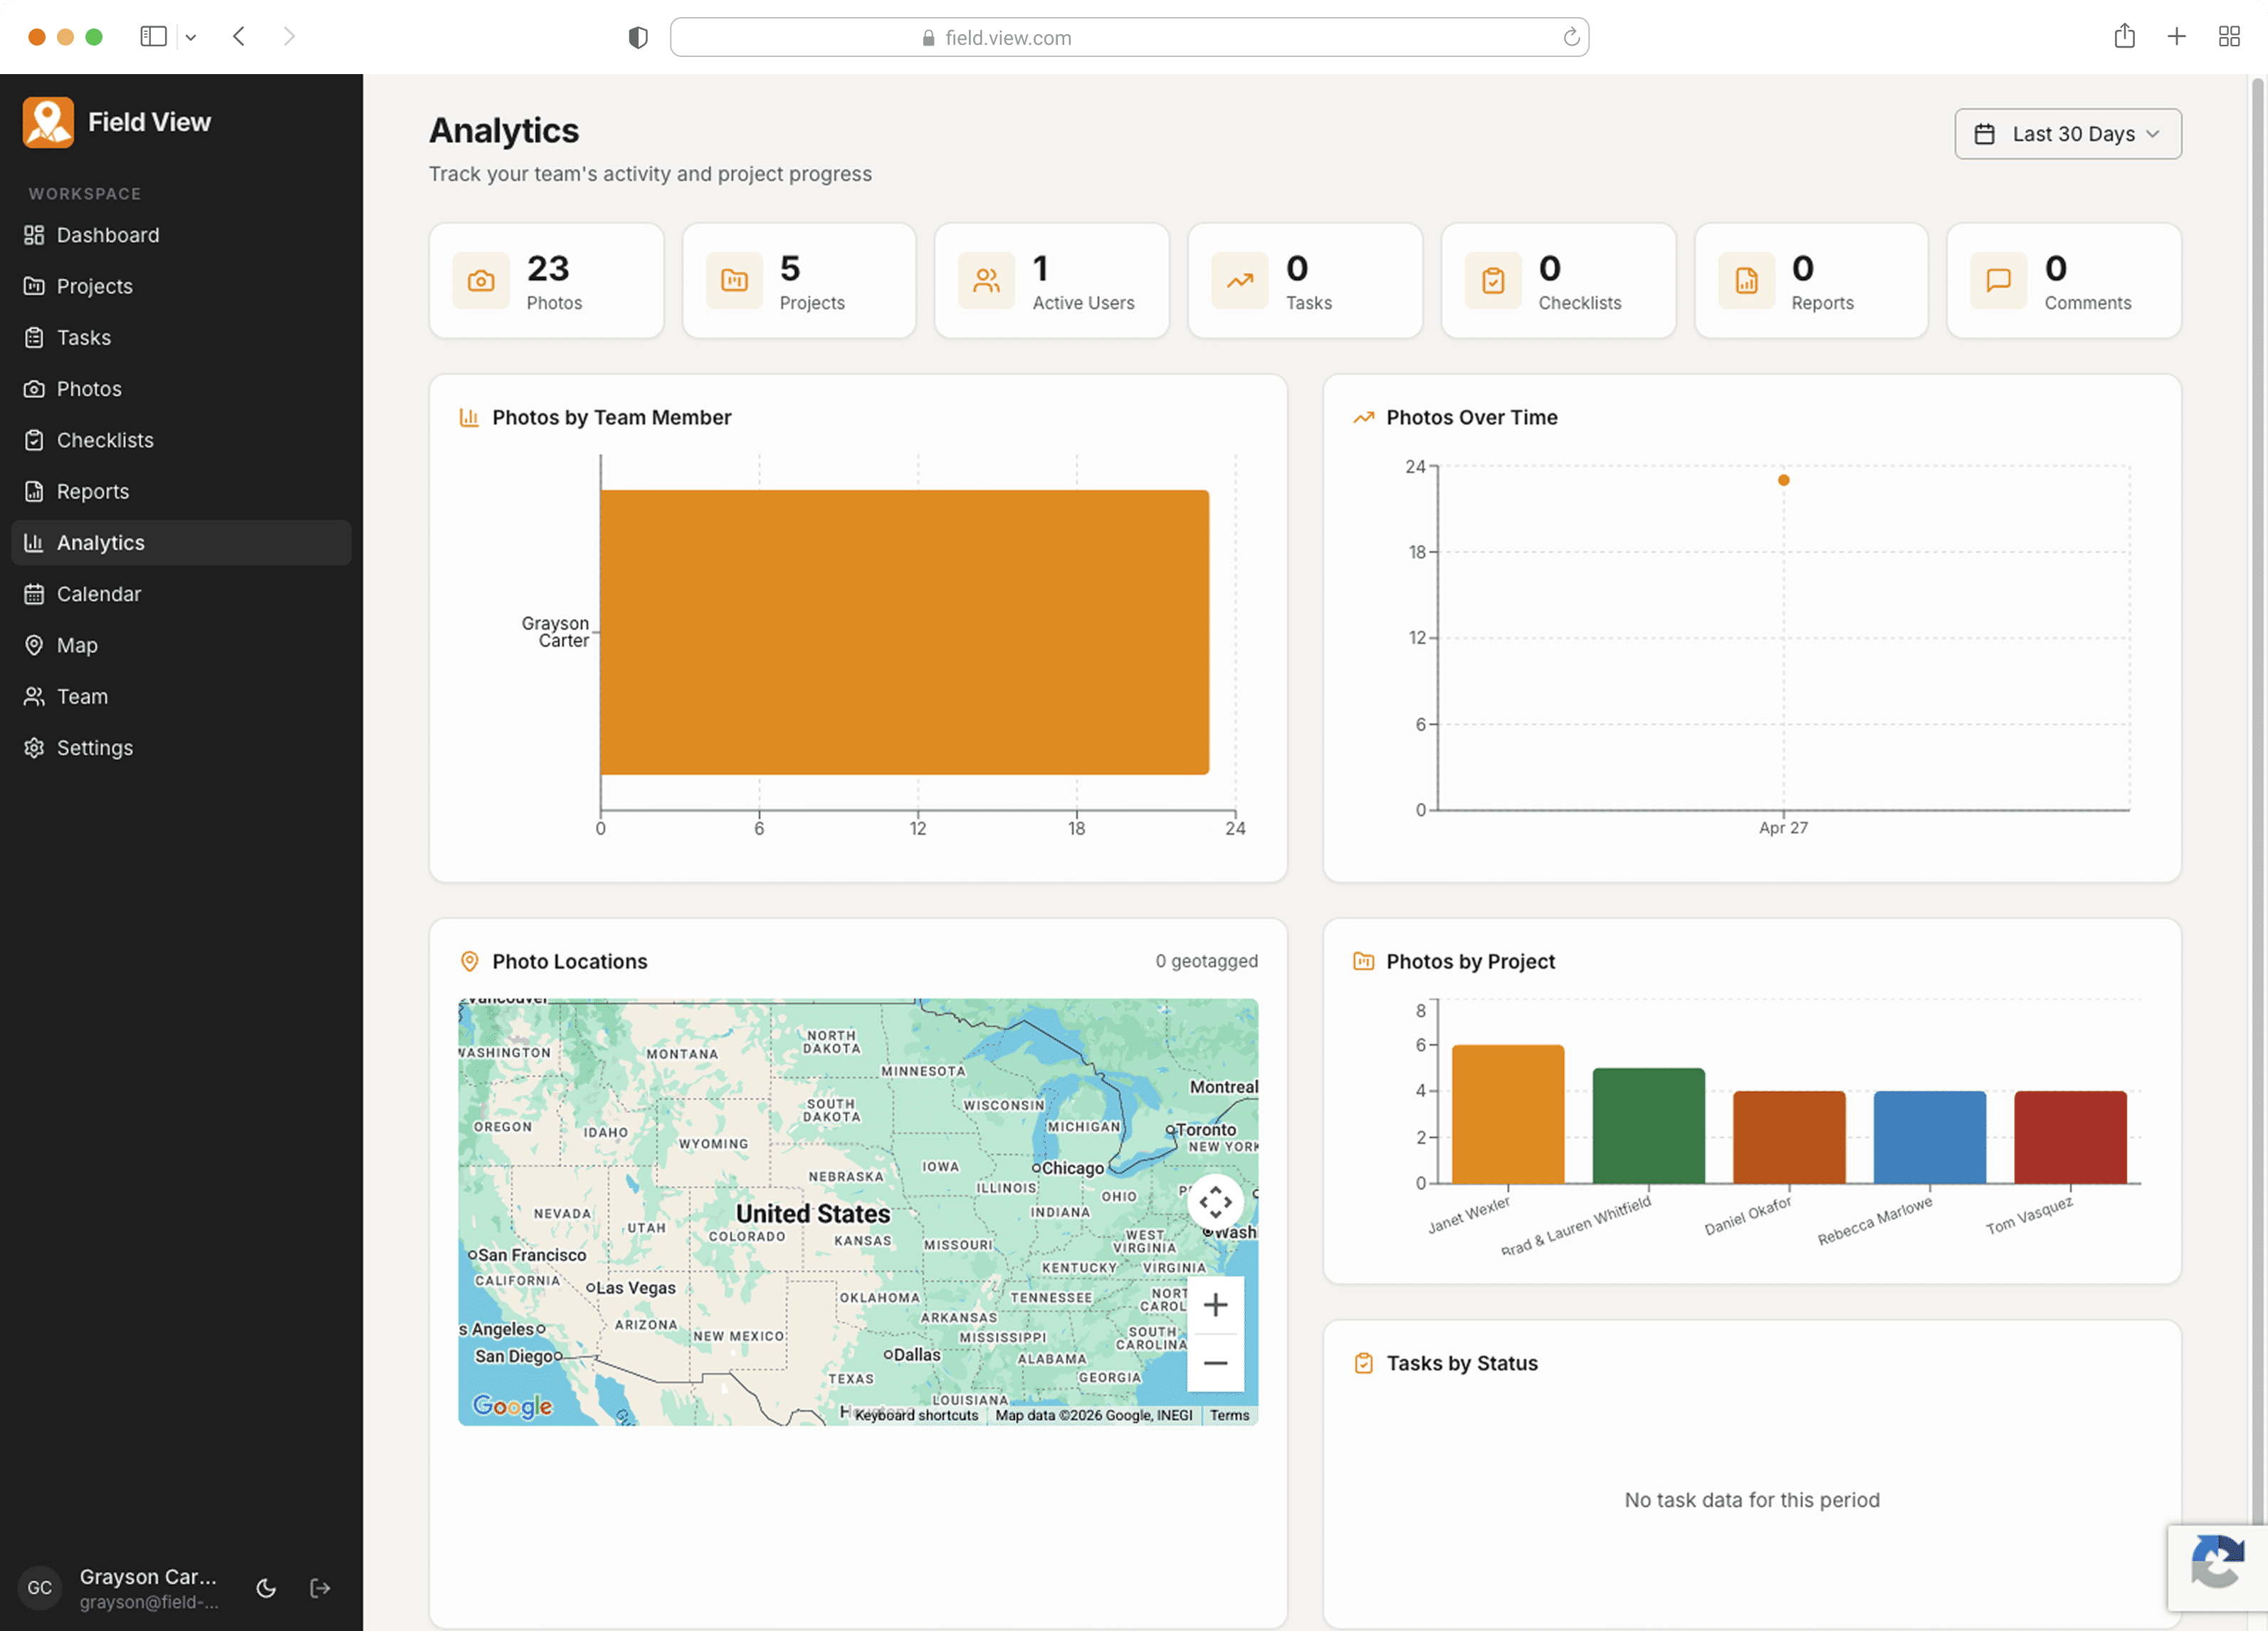Click the GC user avatar
The height and width of the screenshot is (1631, 2268).
click(x=40, y=1588)
